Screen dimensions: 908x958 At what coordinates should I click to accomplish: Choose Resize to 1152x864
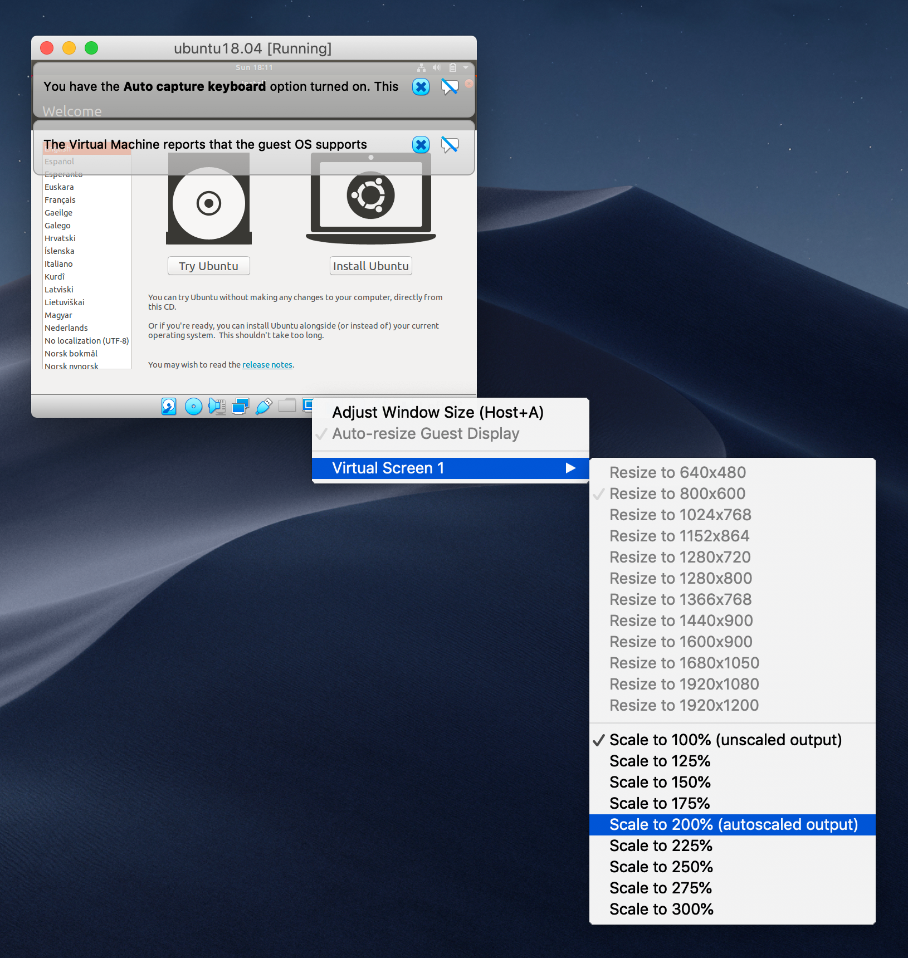(733, 536)
